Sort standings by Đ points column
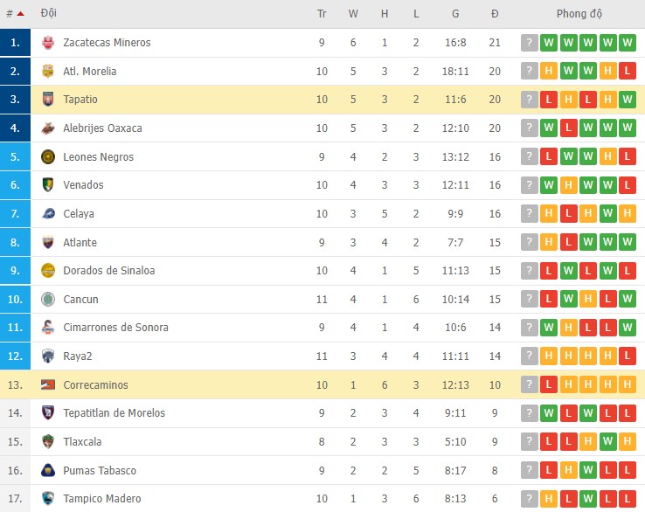 pyautogui.click(x=495, y=14)
